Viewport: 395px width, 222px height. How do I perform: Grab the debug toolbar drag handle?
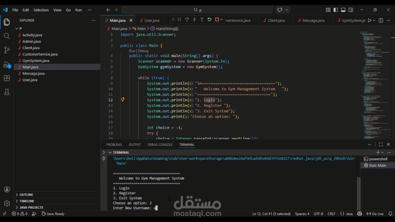coord(173,19)
